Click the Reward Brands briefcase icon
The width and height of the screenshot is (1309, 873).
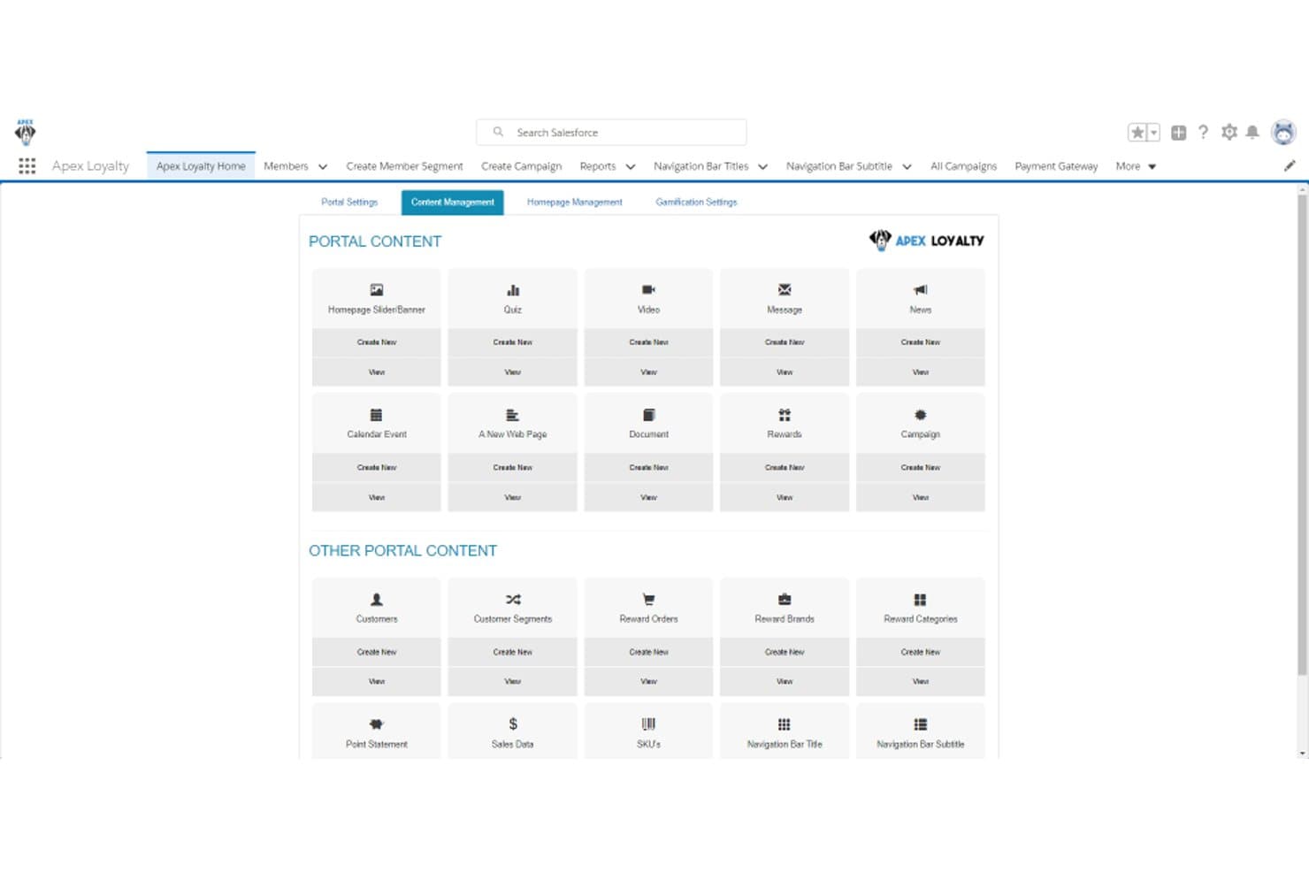(x=785, y=600)
